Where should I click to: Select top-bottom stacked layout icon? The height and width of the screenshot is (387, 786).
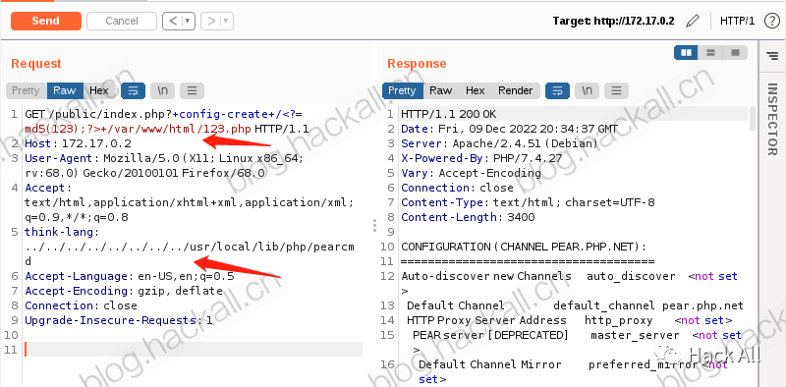coord(710,53)
